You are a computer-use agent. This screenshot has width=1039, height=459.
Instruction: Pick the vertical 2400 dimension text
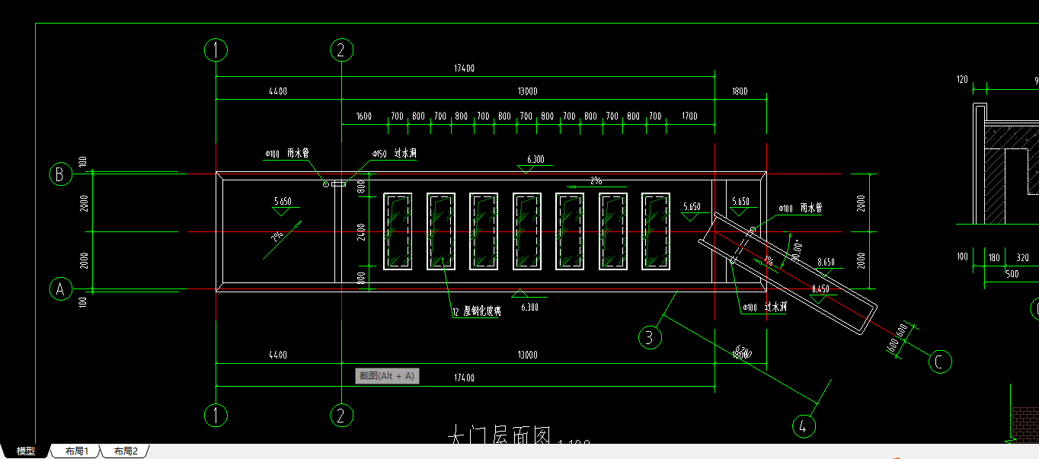point(362,231)
